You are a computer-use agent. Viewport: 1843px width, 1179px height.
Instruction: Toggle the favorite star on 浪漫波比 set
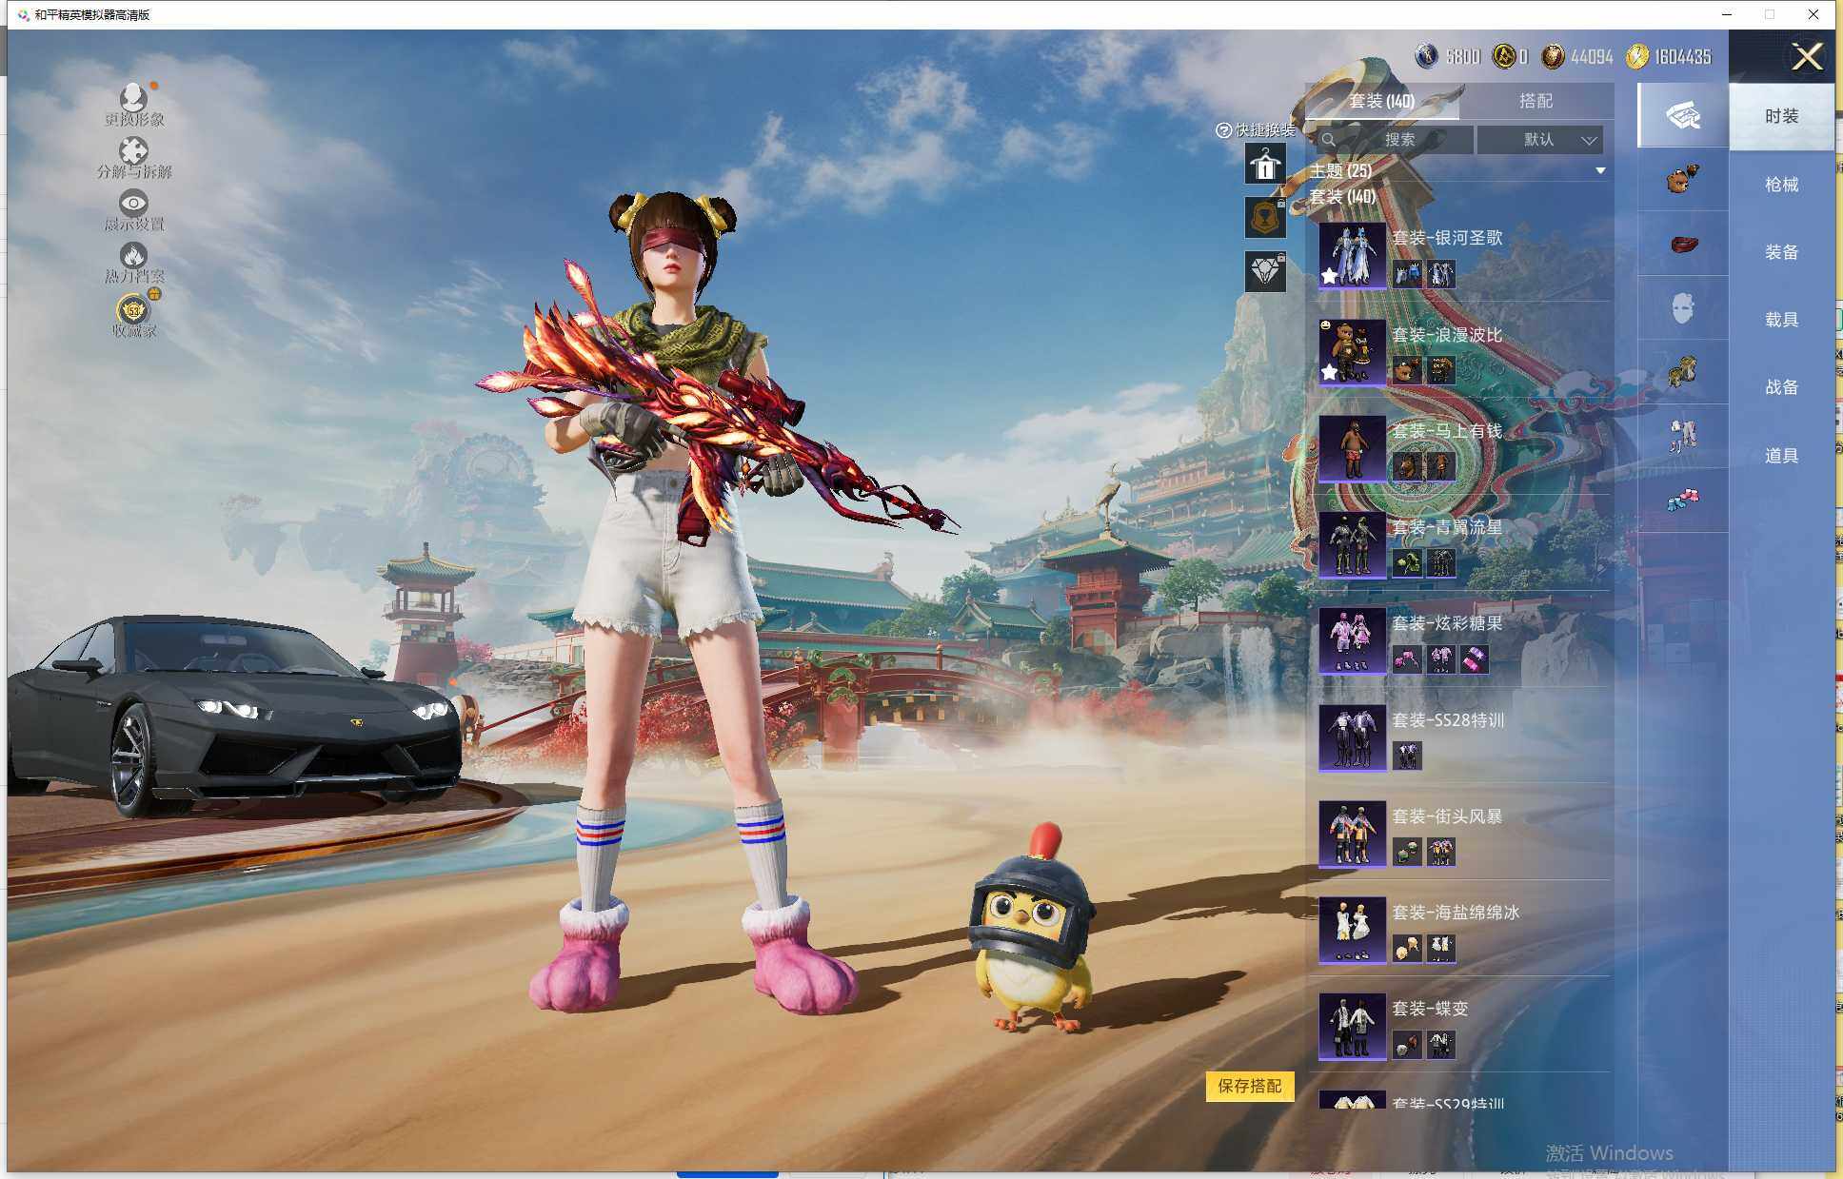1329,373
